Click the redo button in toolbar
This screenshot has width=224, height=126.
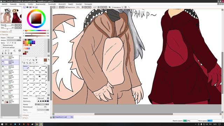[57, 7]
